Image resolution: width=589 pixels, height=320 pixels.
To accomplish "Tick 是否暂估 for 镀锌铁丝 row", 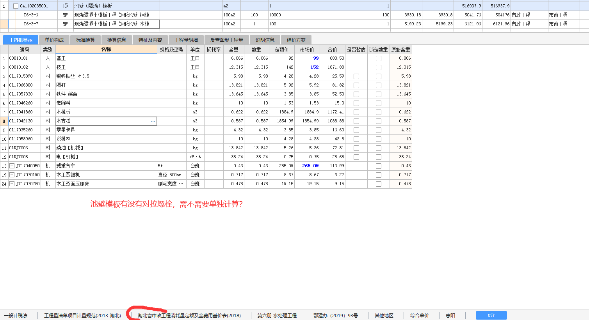I will coord(356,76).
